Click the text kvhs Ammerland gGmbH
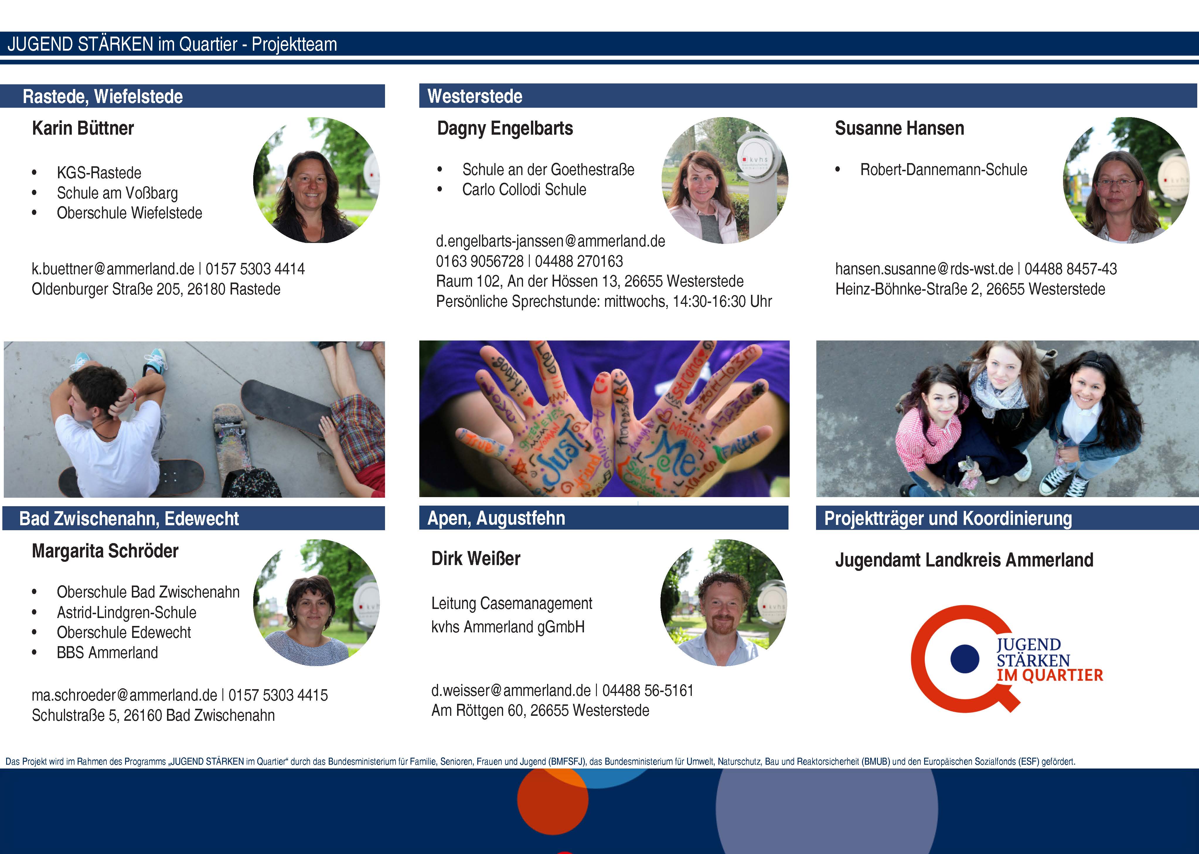The height and width of the screenshot is (854, 1199). (x=508, y=627)
